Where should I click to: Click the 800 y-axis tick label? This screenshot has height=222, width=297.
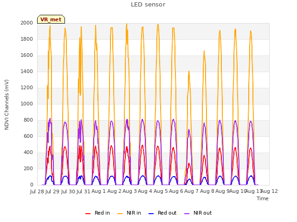tap(28, 120)
